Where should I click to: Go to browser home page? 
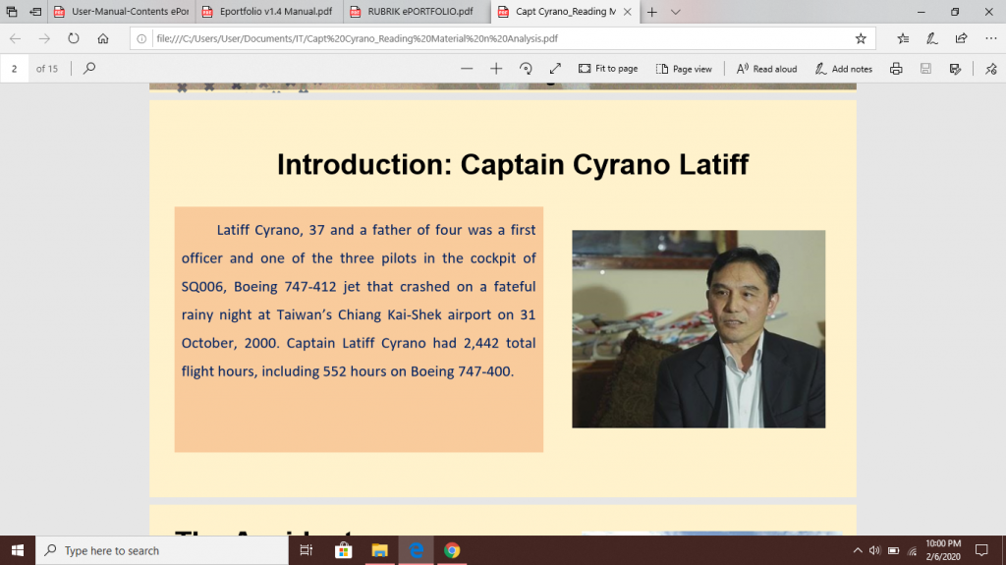tap(103, 38)
